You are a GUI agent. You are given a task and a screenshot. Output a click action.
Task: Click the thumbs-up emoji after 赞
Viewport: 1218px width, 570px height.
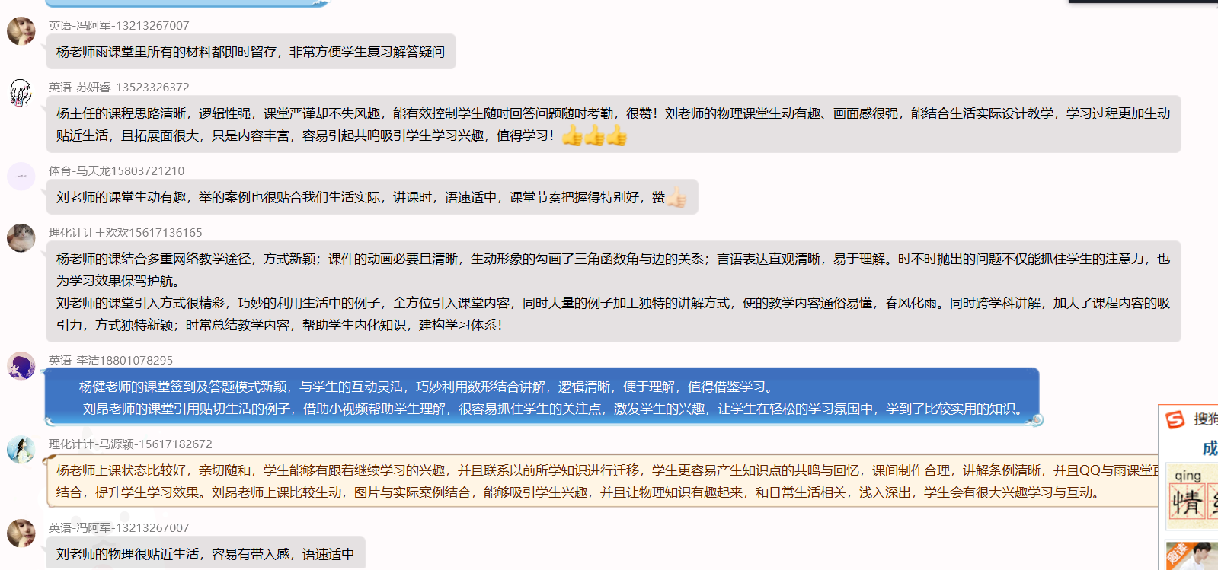(x=676, y=197)
